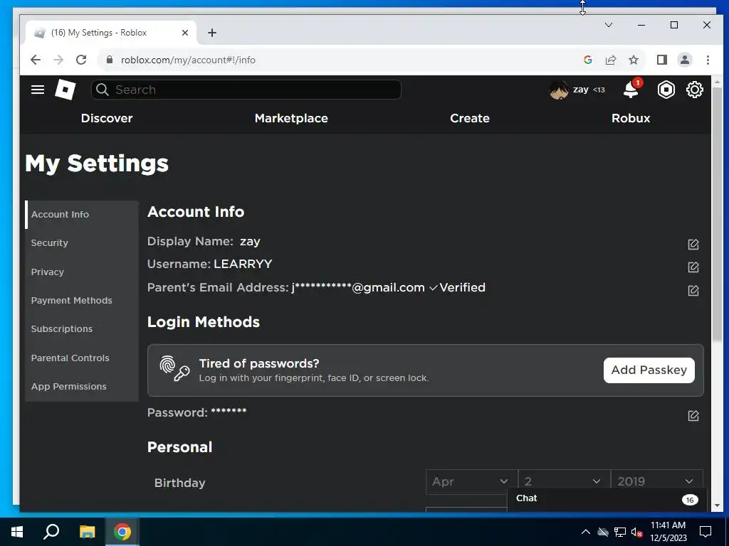
Task: Click the browser back arrow
Action: [36, 60]
